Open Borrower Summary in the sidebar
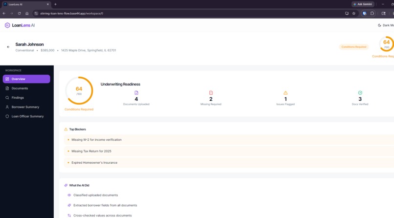The height and width of the screenshot is (218, 394). [x=26, y=107]
